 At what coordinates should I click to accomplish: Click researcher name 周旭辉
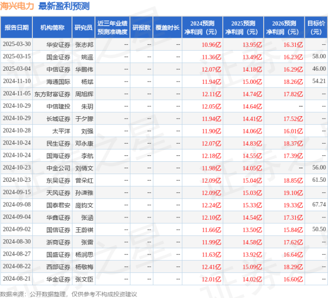coord(84,94)
